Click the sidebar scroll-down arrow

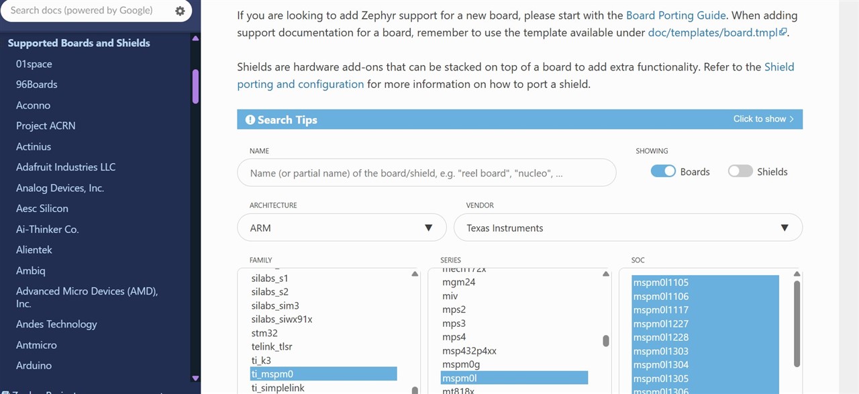click(195, 378)
